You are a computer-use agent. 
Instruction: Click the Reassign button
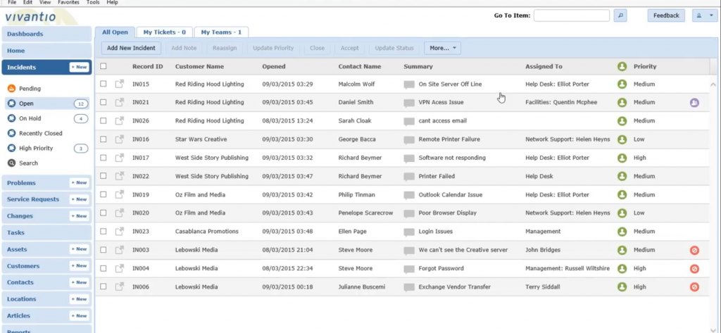point(225,48)
